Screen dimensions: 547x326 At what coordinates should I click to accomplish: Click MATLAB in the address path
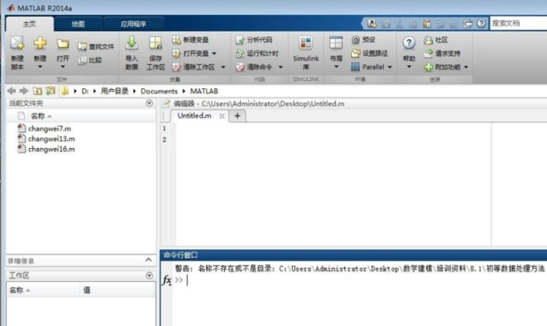[x=204, y=92]
